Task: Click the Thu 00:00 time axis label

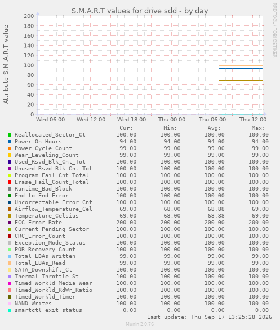Action: 172,120
